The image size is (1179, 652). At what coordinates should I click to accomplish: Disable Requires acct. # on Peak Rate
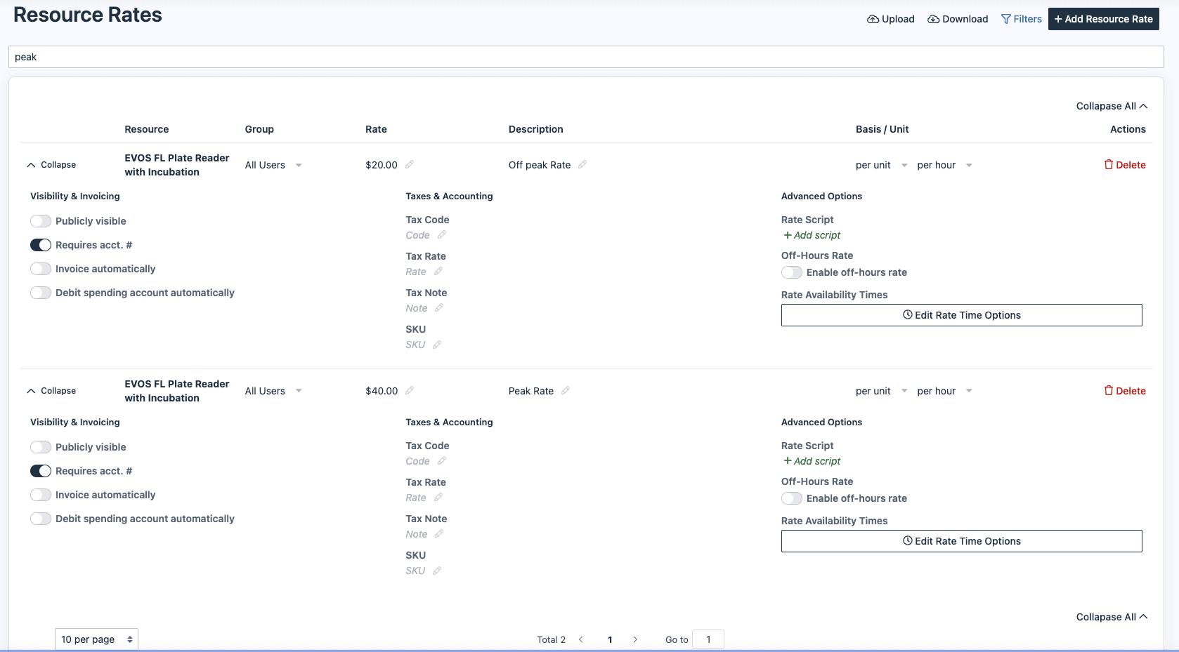(x=41, y=471)
